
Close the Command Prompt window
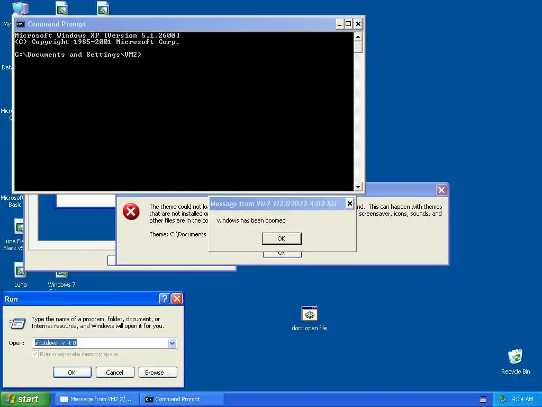[x=358, y=24]
